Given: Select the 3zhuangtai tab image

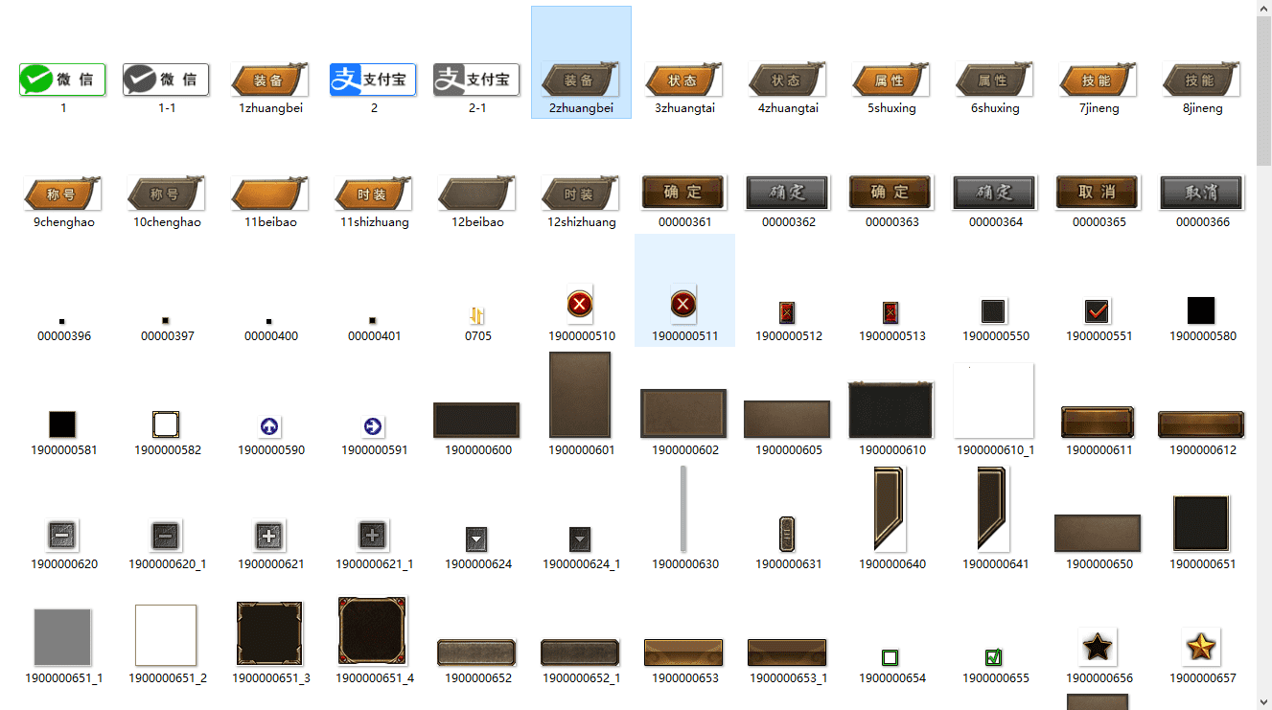Looking at the screenshot, I should [684, 80].
